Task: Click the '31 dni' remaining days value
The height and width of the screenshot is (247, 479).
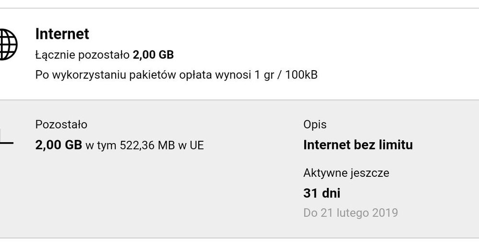Action: coord(322,193)
